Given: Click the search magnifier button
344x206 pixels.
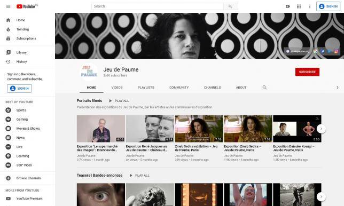Looking at the screenshot, I should coord(230,6).
